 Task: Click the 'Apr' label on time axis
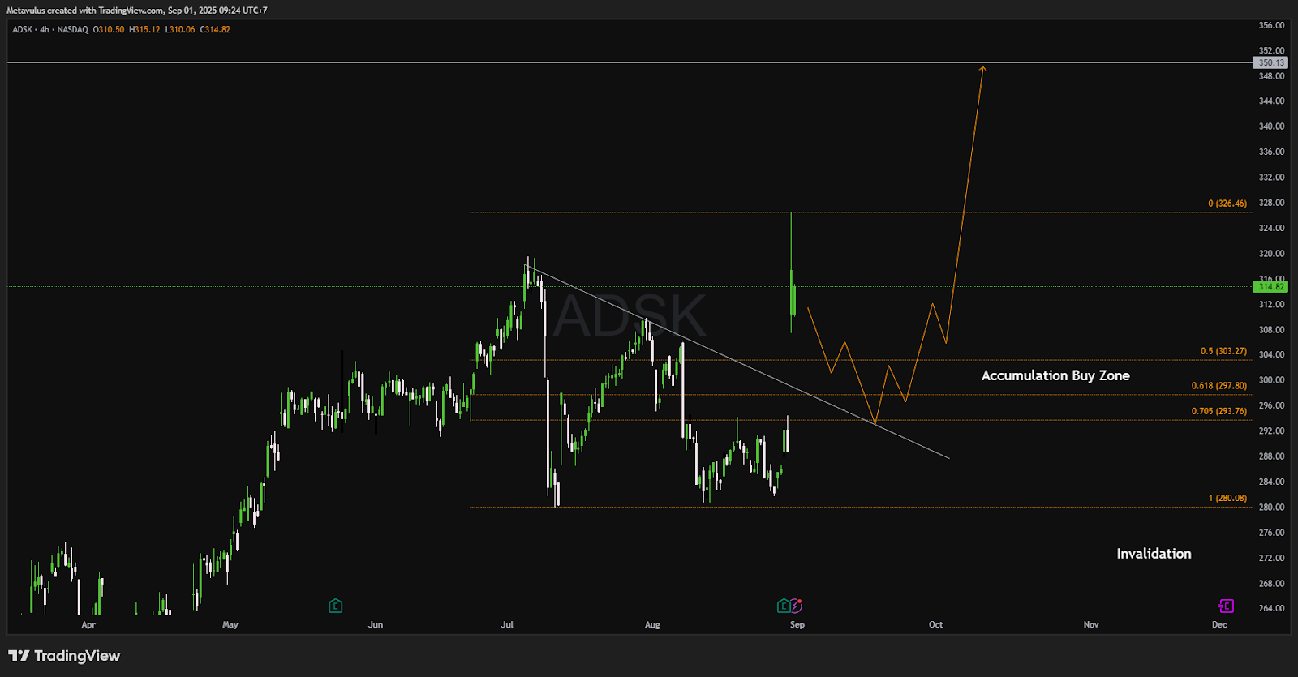click(88, 624)
